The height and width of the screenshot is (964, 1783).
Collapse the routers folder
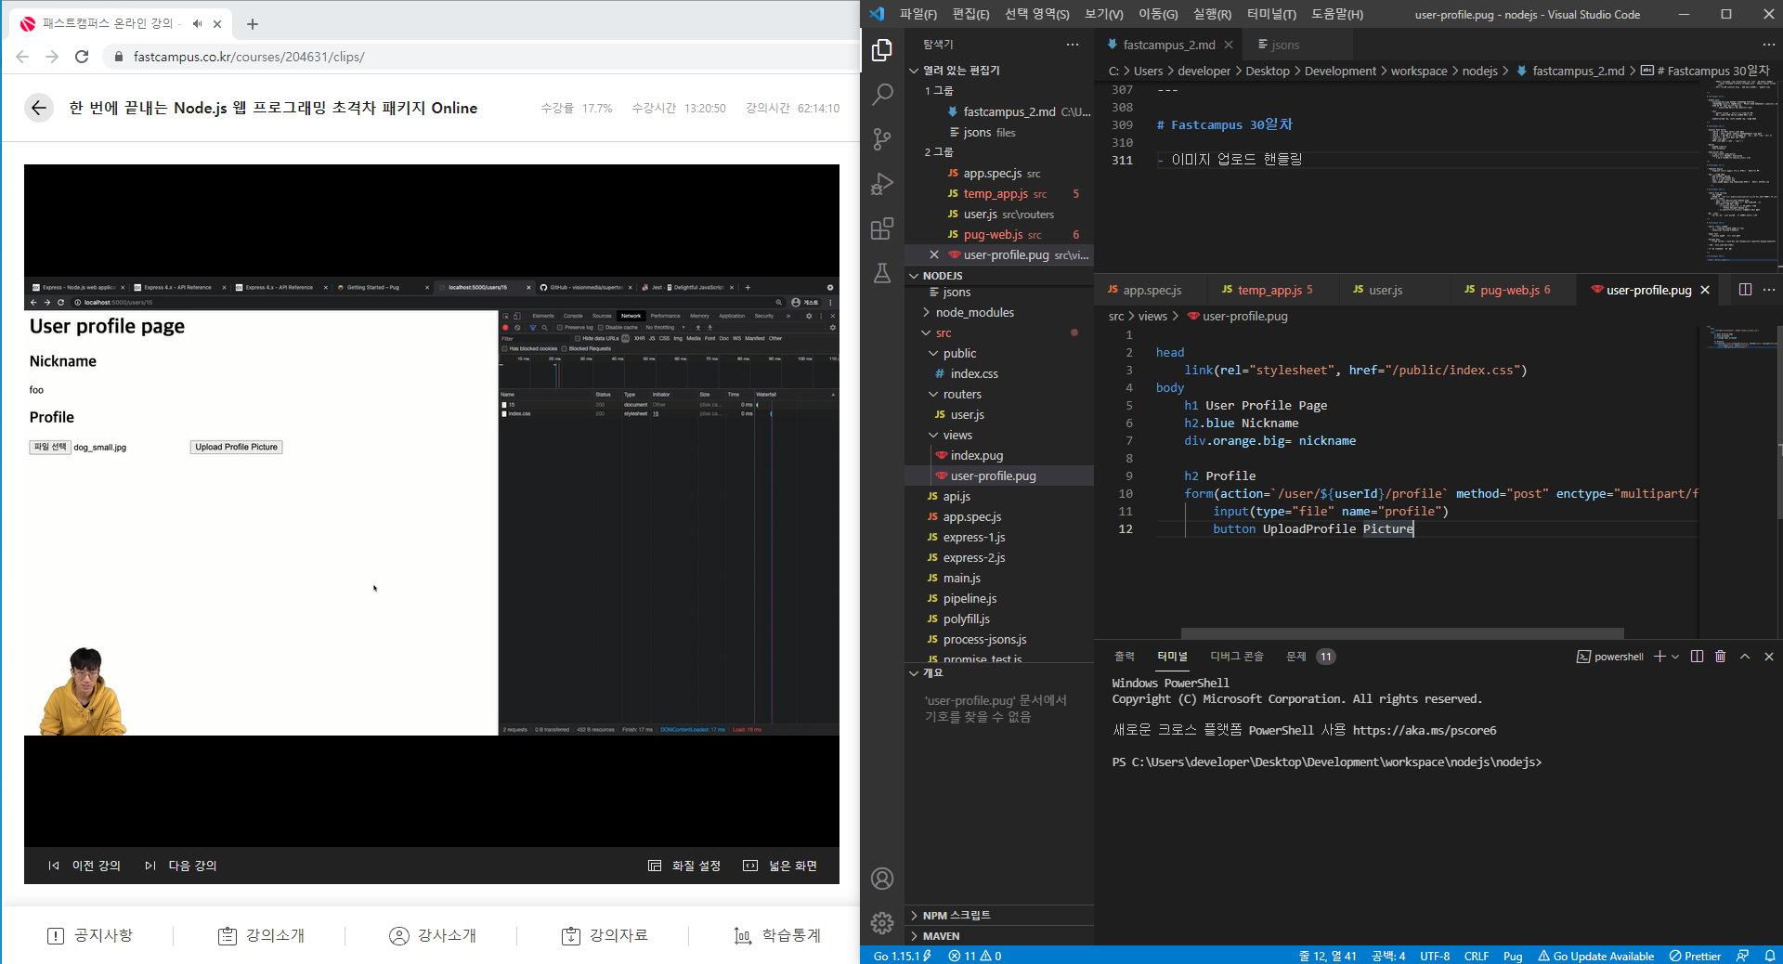point(962,395)
